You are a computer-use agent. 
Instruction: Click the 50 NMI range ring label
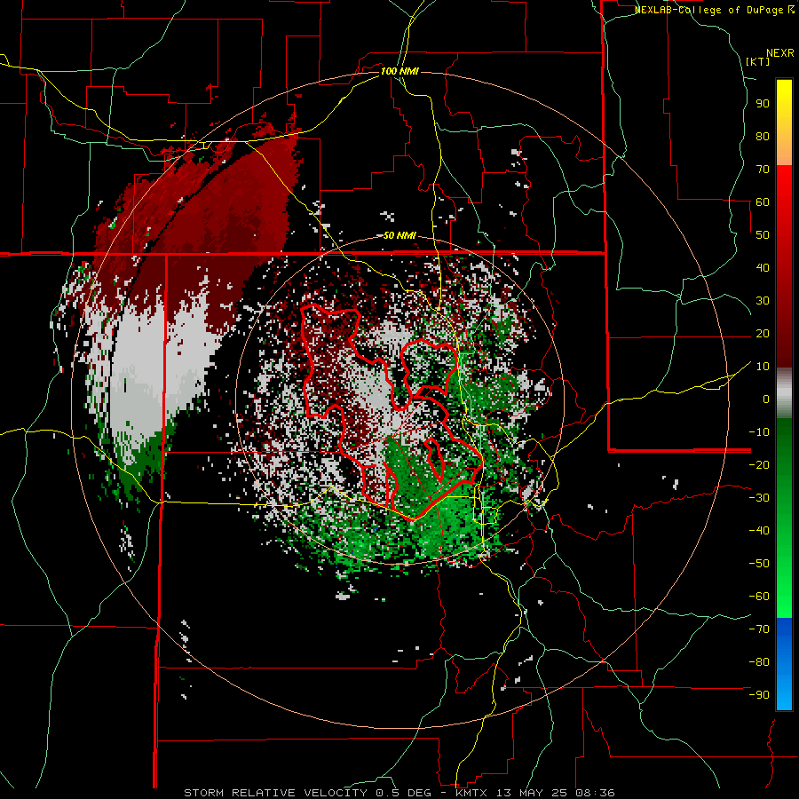pos(399,235)
